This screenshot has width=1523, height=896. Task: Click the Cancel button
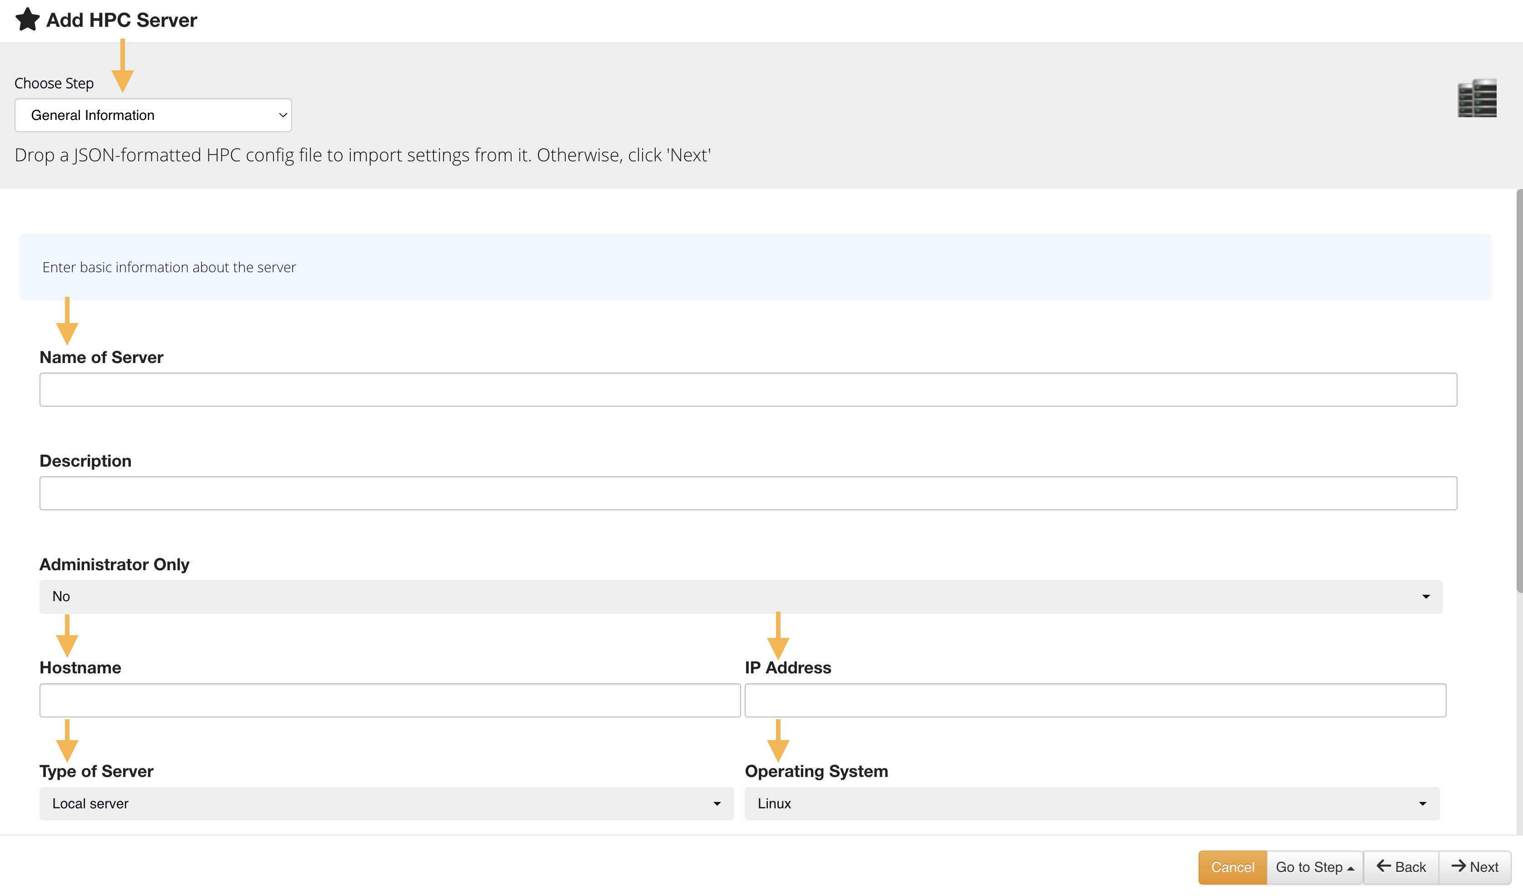[1232, 868]
